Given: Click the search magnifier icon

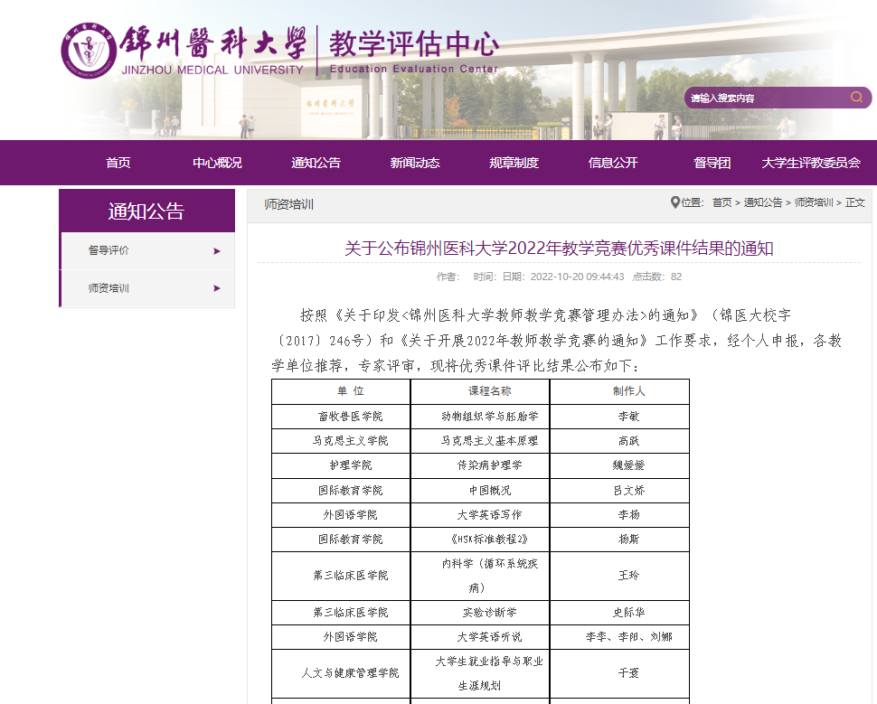Looking at the screenshot, I should pyautogui.click(x=856, y=98).
